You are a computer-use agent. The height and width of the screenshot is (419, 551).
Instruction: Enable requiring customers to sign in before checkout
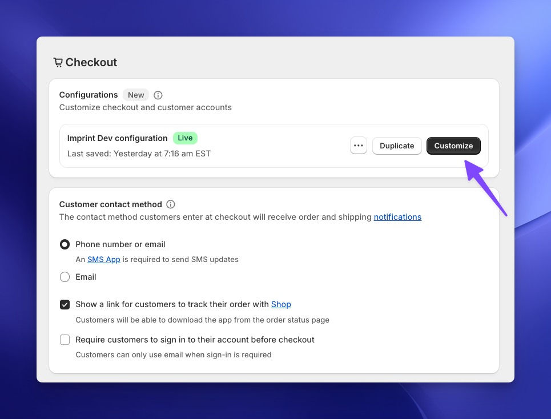(x=65, y=340)
